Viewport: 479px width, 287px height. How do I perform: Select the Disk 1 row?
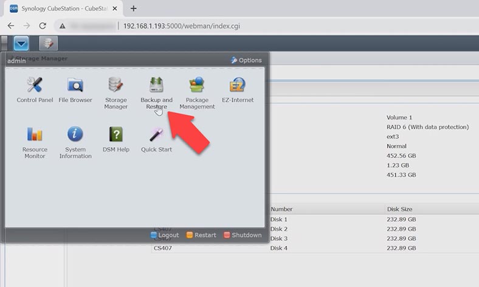point(315,219)
